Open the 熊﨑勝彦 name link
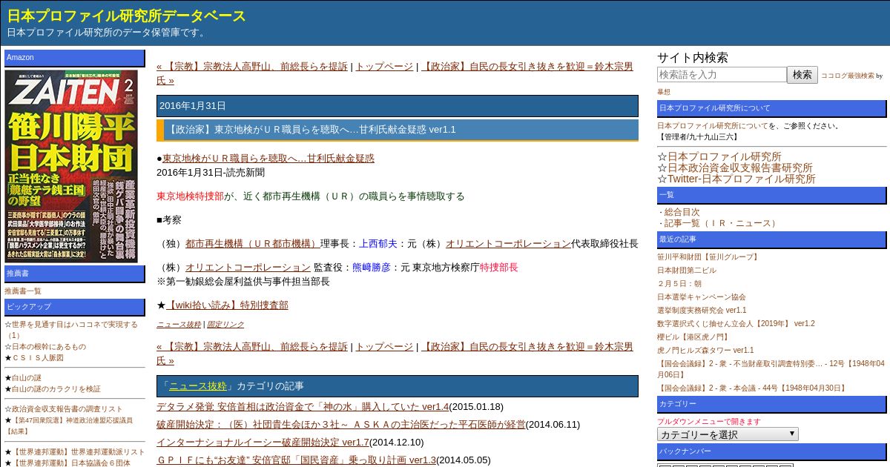The height and width of the screenshot is (467, 890). point(371,267)
